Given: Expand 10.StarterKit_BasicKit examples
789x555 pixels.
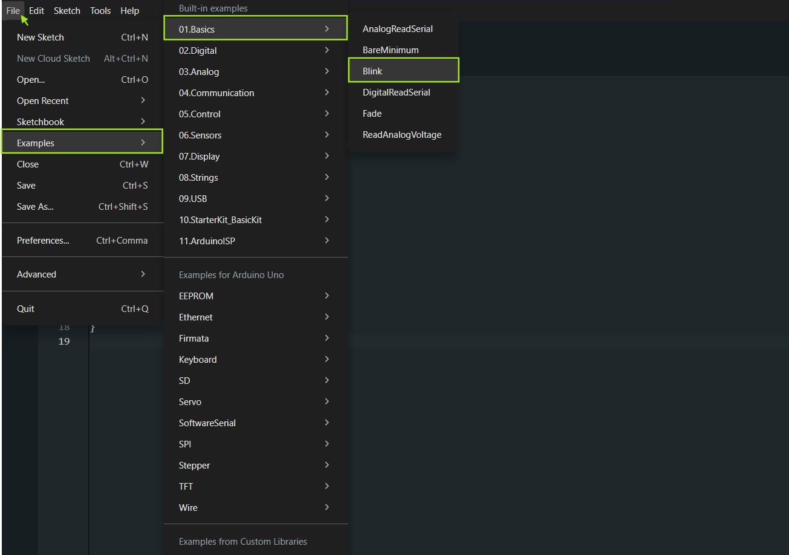Looking at the screenshot, I should point(256,220).
